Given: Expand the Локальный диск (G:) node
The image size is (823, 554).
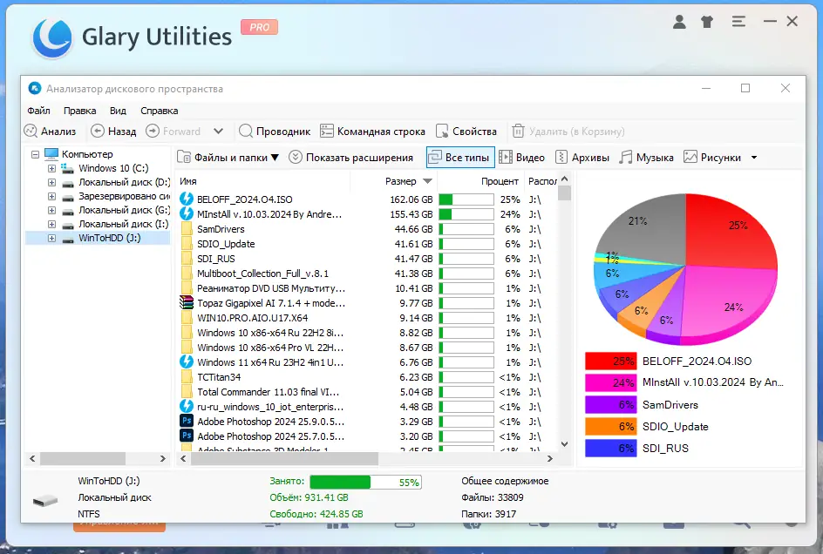Looking at the screenshot, I should 51,211.
